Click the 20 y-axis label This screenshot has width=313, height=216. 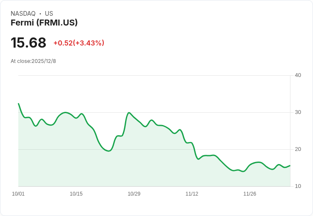[x=298, y=149]
